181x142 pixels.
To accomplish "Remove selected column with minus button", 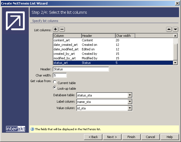I will (62, 29).
